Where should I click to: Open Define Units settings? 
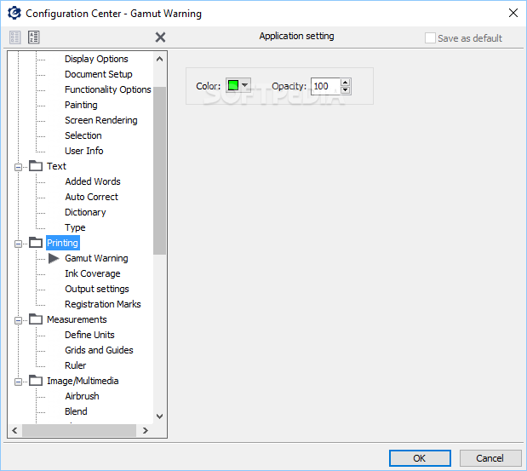pyautogui.click(x=89, y=335)
